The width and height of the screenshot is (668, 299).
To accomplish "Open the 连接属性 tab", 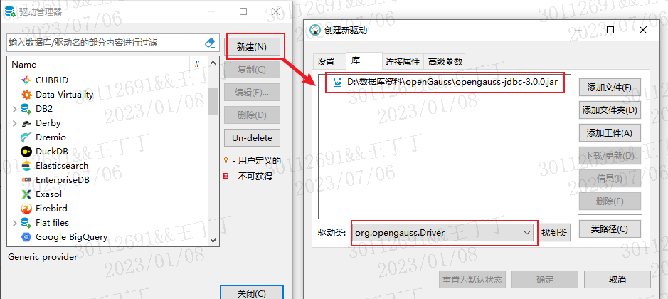I will (403, 61).
